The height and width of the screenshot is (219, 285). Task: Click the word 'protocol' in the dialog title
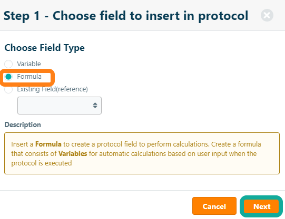(x=223, y=16)
